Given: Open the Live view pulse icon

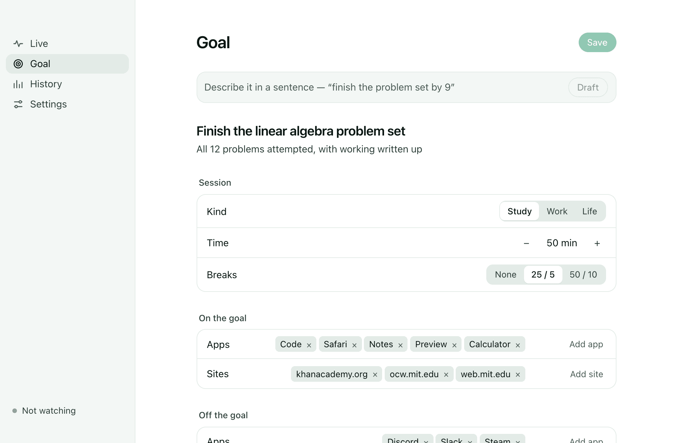Looking at the screenshot, I should 18,44.
